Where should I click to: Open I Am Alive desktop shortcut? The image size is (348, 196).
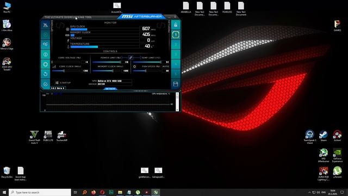(x=7, y=26)
